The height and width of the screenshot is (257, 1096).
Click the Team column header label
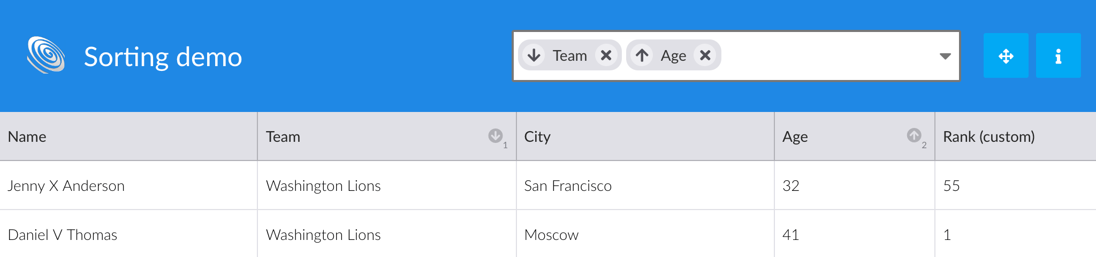pyautogui.click(x=283, y=137)
